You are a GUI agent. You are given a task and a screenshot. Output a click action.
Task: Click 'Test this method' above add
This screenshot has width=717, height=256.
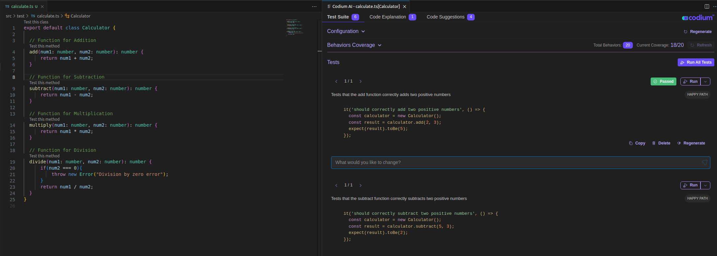tap(45, 46)
